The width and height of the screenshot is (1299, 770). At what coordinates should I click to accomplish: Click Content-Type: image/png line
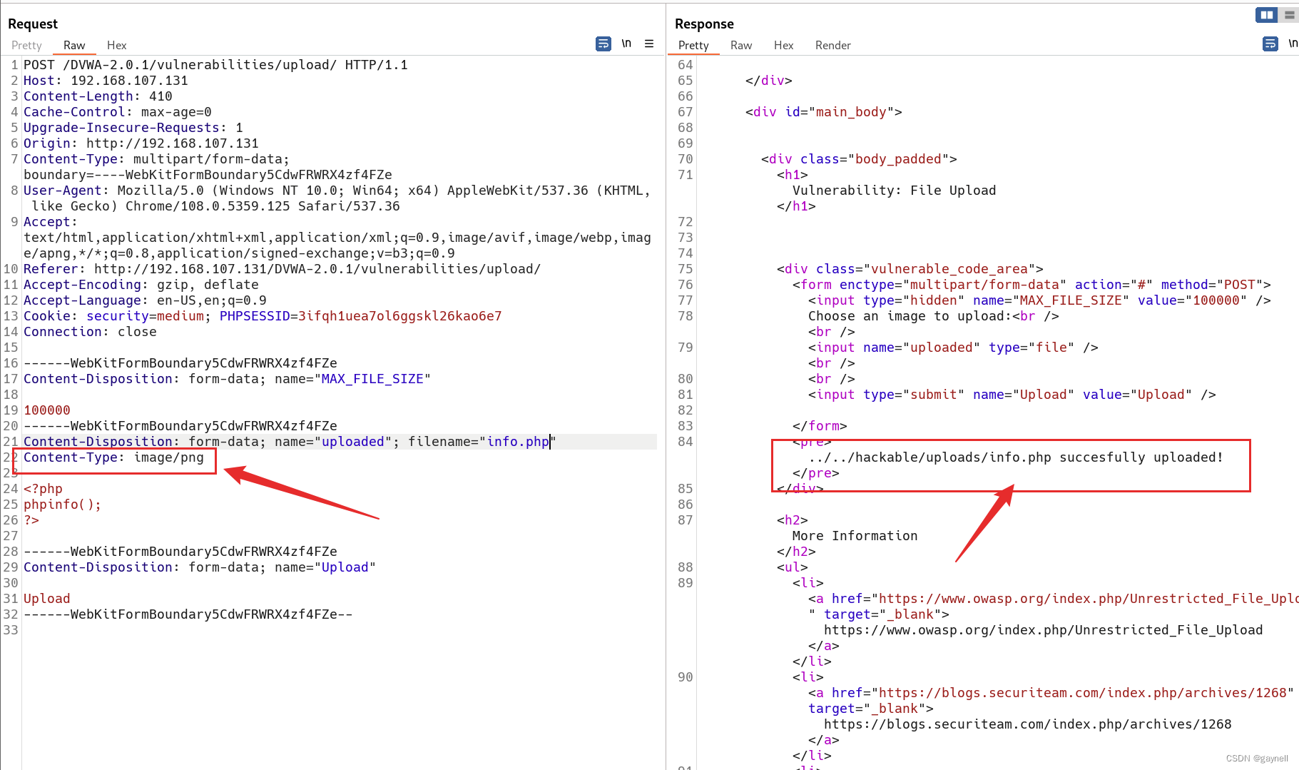point(113,457)
